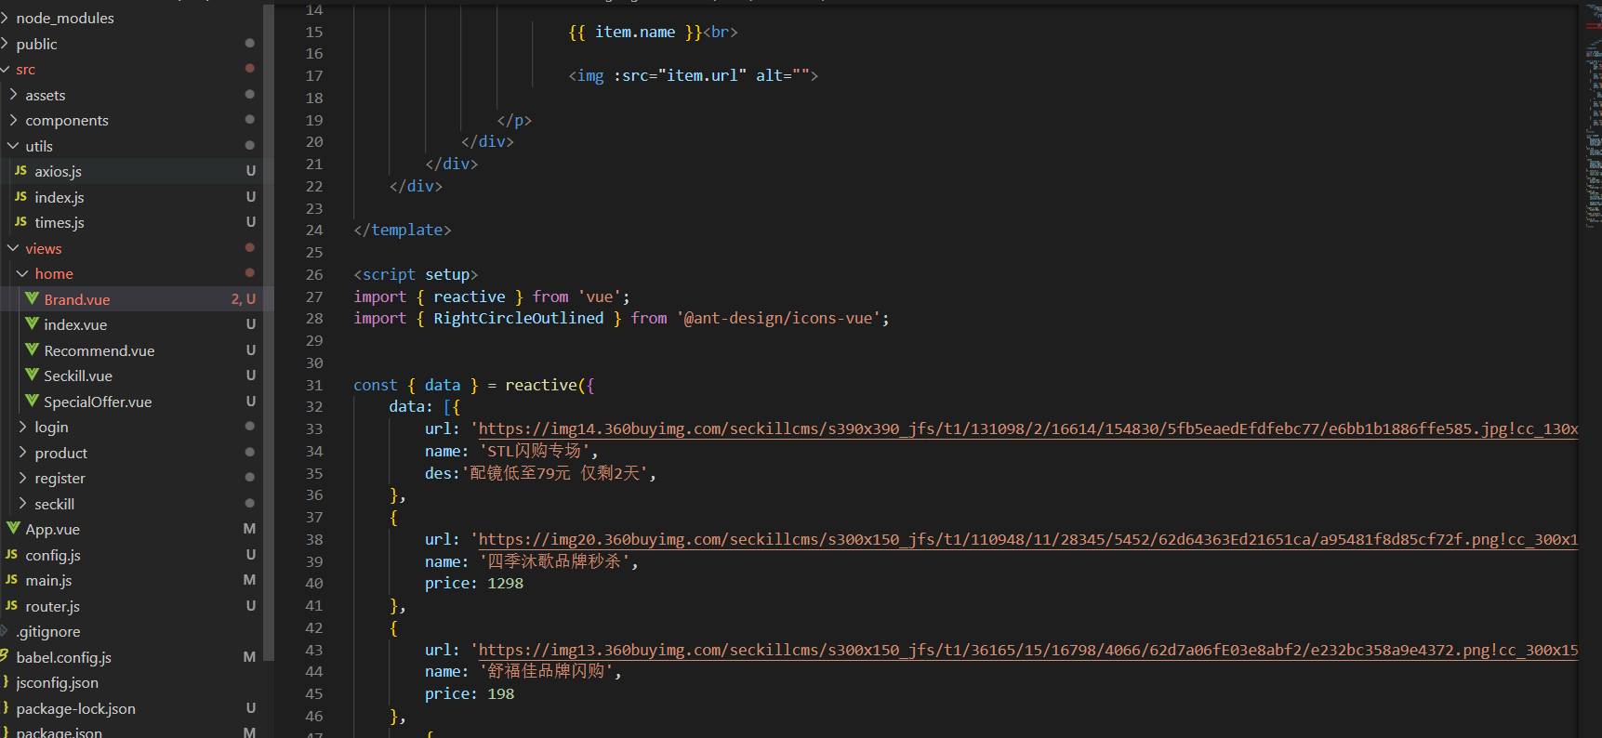Viewport: 1602px width, 738px height.
Task: Click the price value 1298
Action: point(505,583)
